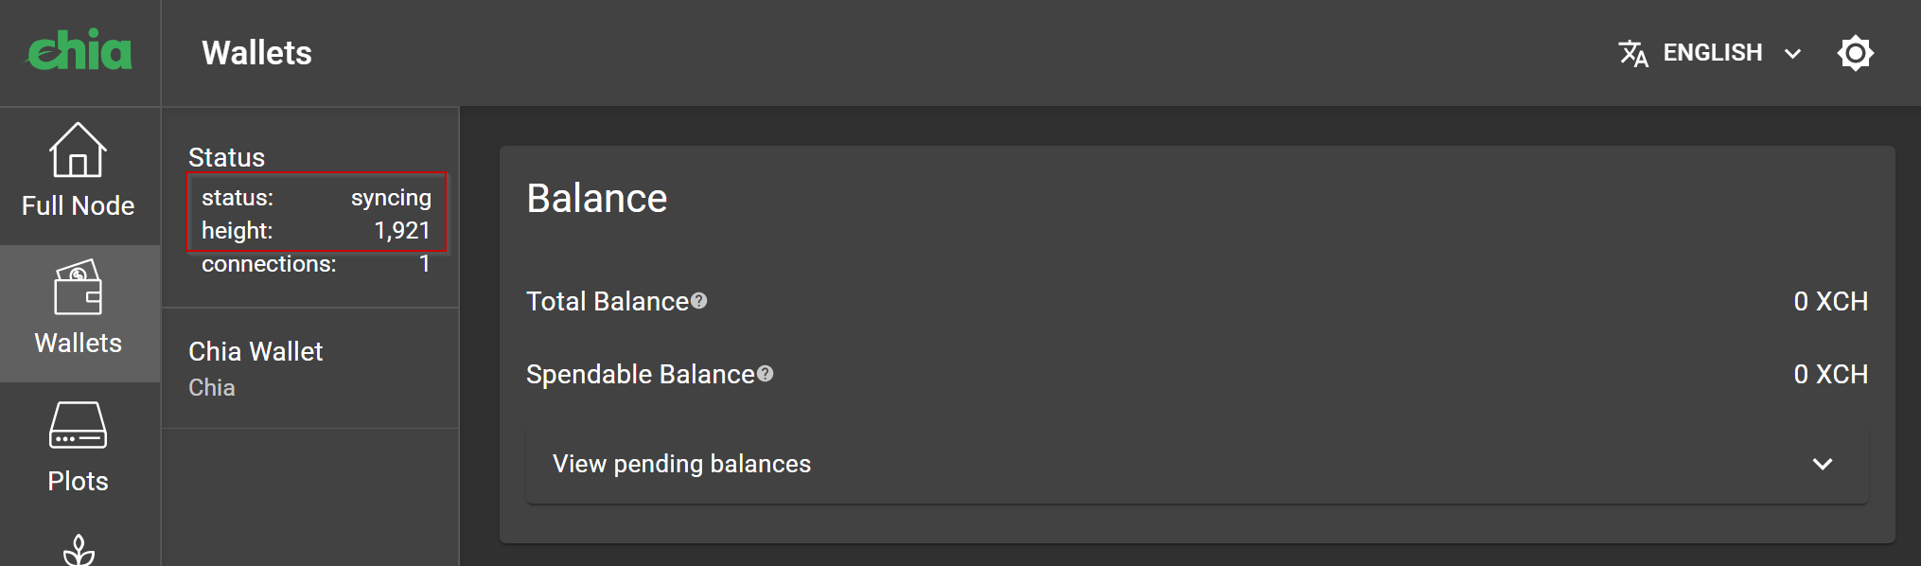Click the Spendable Balance help icon
This screenshot has width=1921, height=566.
click(x=766, y=374)
